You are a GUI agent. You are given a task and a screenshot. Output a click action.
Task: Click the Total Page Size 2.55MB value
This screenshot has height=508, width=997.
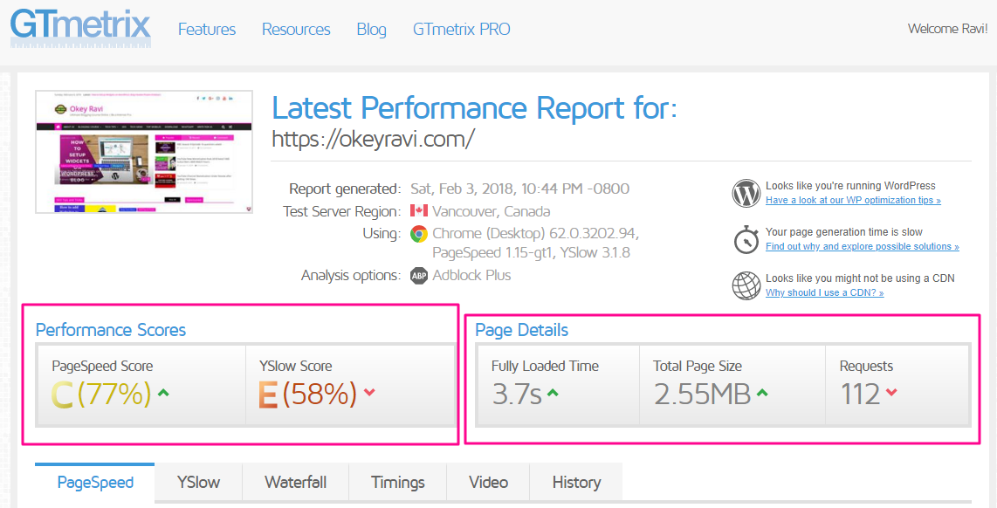703,395
